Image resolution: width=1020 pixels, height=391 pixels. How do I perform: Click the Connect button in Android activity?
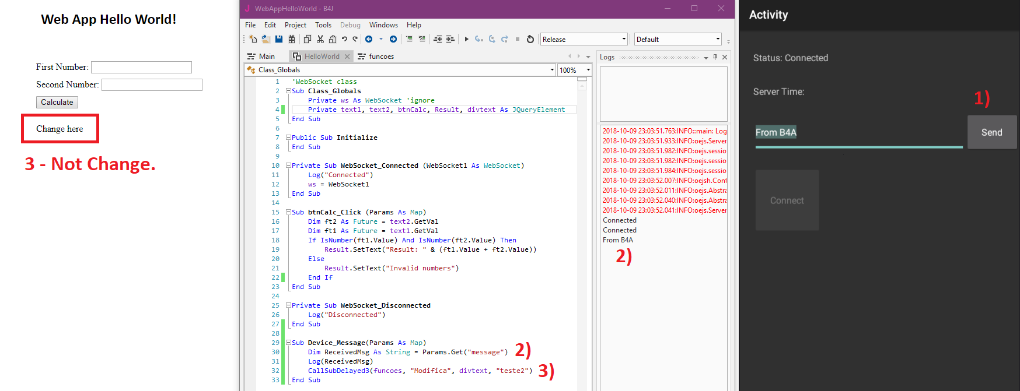click(787, 200)
